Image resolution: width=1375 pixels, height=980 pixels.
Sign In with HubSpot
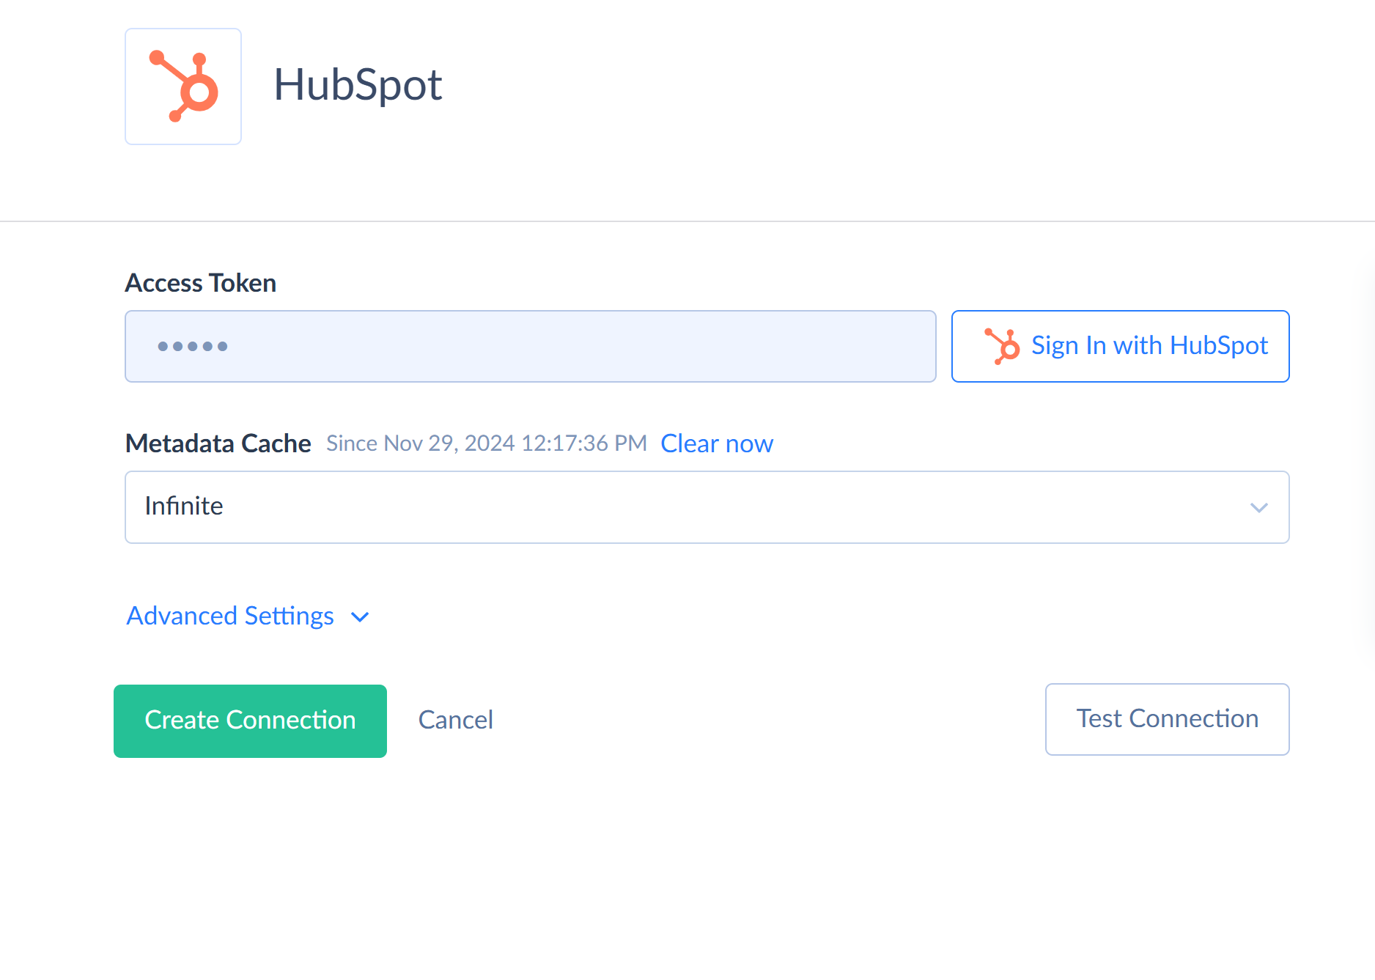pos(1120,346)
